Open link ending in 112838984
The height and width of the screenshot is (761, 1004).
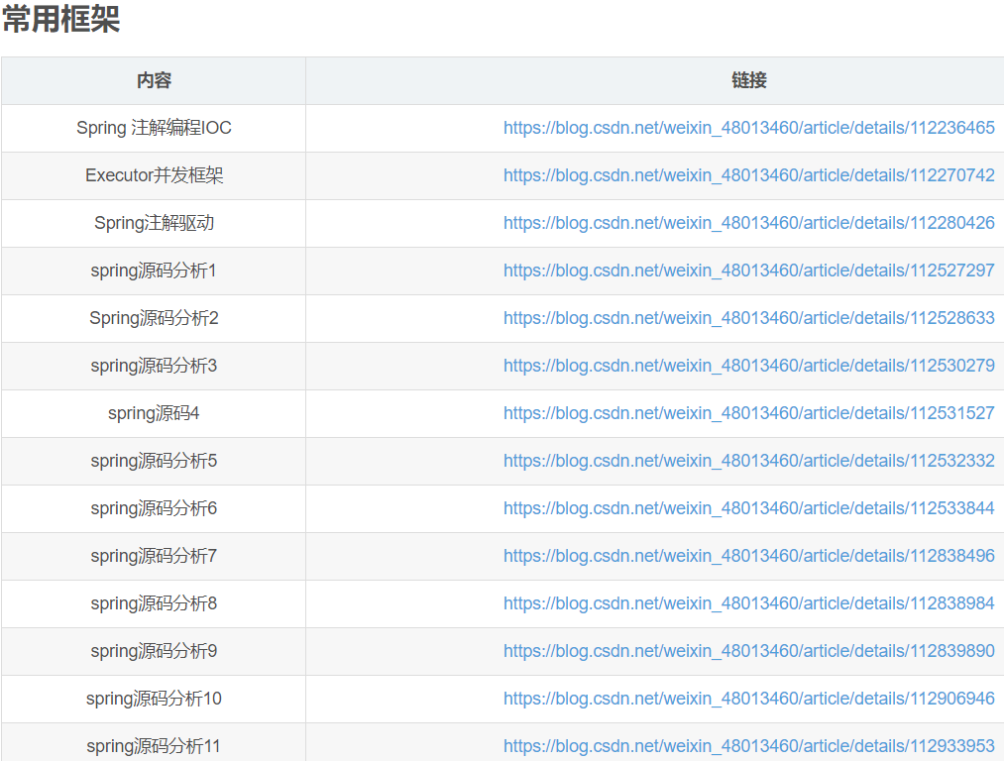pos(748,603)
